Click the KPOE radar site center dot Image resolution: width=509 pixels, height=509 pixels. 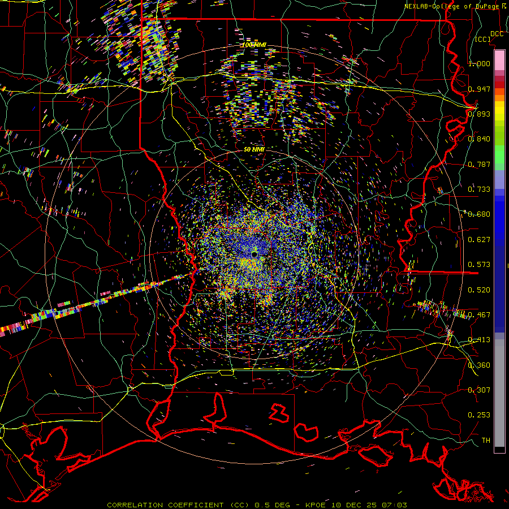pyautogui.click(x=255, y=255)
